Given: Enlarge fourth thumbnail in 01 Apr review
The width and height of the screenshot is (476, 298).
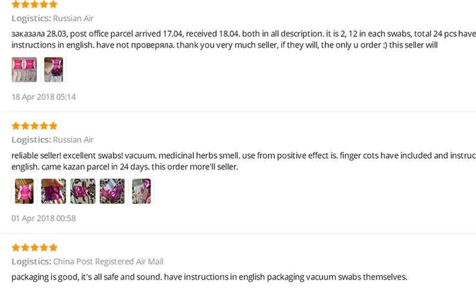Looking at the screenshot, I should tap(112, 191).
